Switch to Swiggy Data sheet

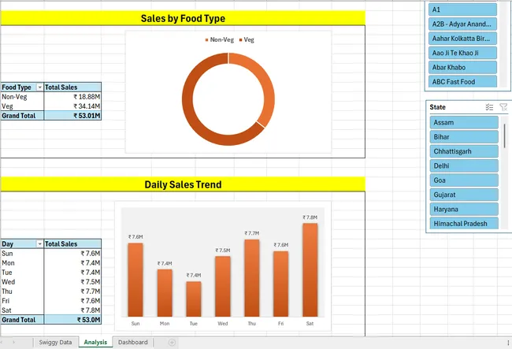coord(55,342)
